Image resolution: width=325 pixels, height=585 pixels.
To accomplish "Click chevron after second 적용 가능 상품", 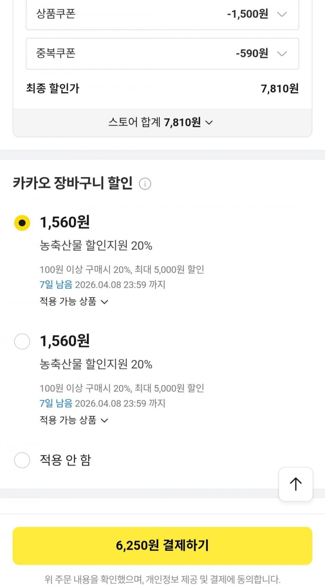I will click(104, 420).
